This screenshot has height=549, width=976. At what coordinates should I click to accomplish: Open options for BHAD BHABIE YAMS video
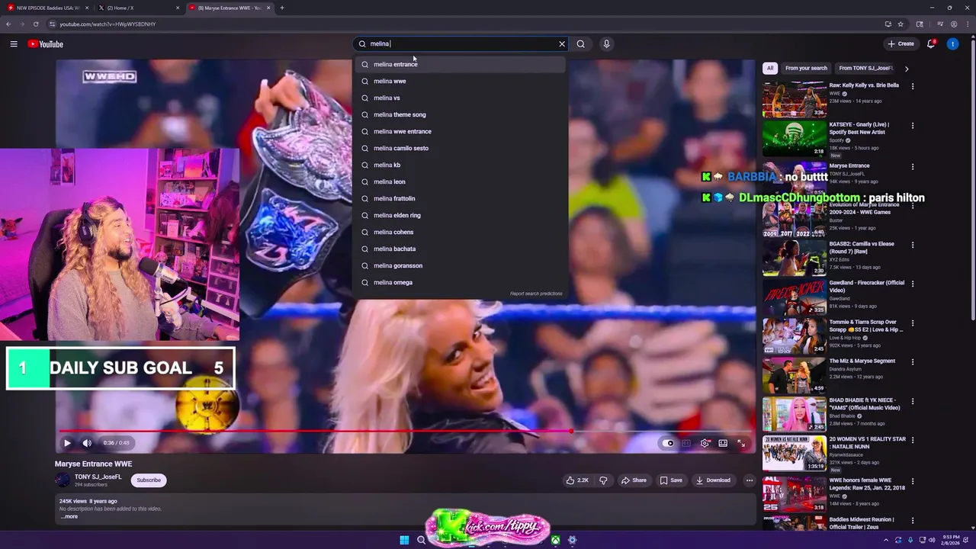(913, 401)
